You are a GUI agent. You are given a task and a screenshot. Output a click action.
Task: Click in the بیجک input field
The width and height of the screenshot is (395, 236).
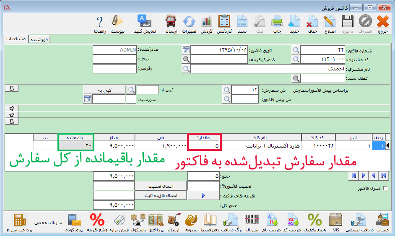pyautogui.click(x=114, y=59)
